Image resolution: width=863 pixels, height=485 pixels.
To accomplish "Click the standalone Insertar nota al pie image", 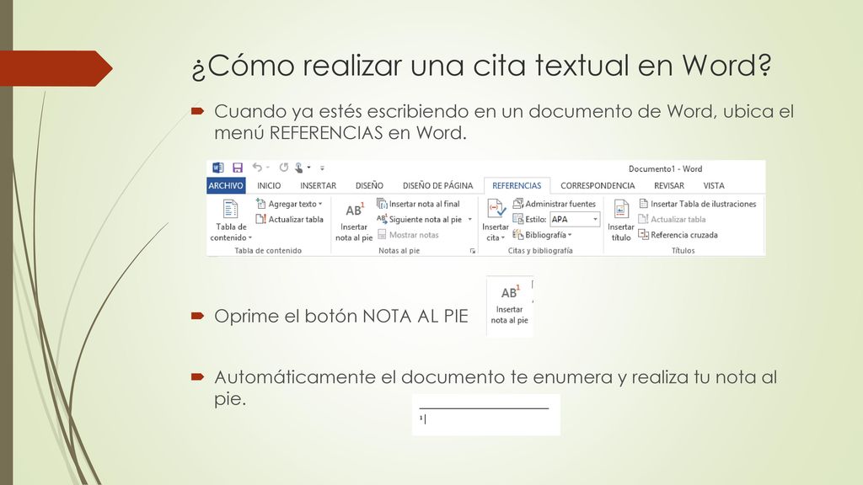I will [x=509, y=305].
